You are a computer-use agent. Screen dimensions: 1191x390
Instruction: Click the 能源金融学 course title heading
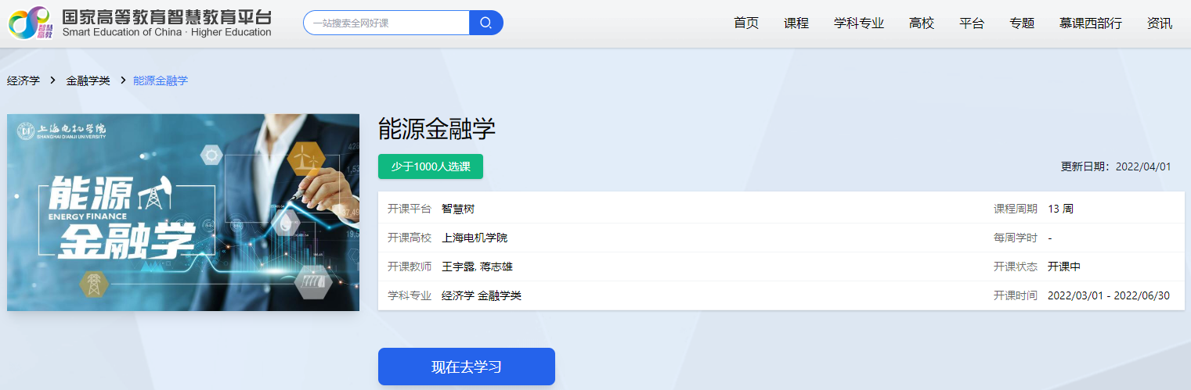point(437,129)
